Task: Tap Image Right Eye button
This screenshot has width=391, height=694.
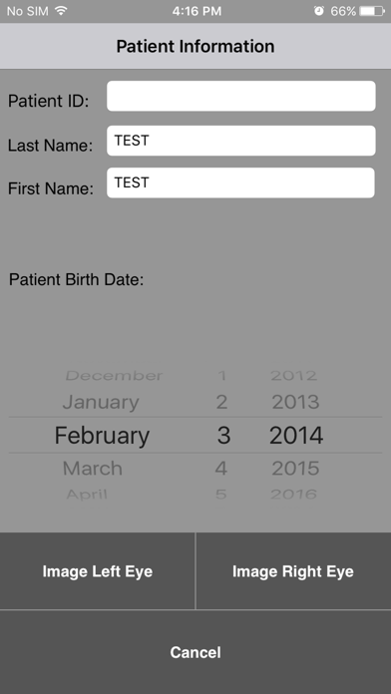Action: click(293, 571)
